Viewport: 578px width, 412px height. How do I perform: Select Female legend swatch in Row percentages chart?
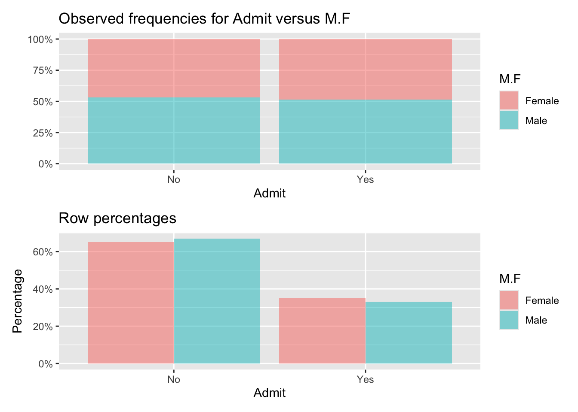coord(509,300)
